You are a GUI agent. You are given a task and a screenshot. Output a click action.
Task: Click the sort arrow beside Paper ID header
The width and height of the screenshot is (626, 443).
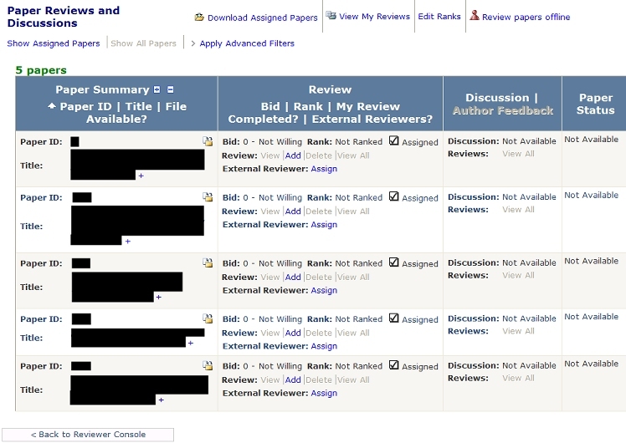[x=52, y=107]
